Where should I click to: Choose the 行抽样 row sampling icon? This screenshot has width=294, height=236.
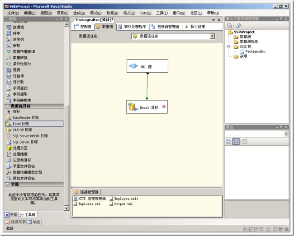point(9,76)
